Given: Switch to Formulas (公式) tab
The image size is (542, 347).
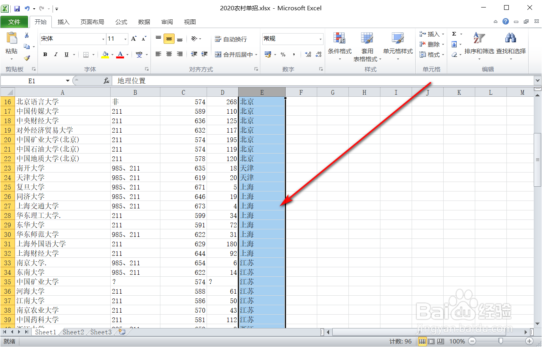Looking at the screenshot, I should (121, 22).
